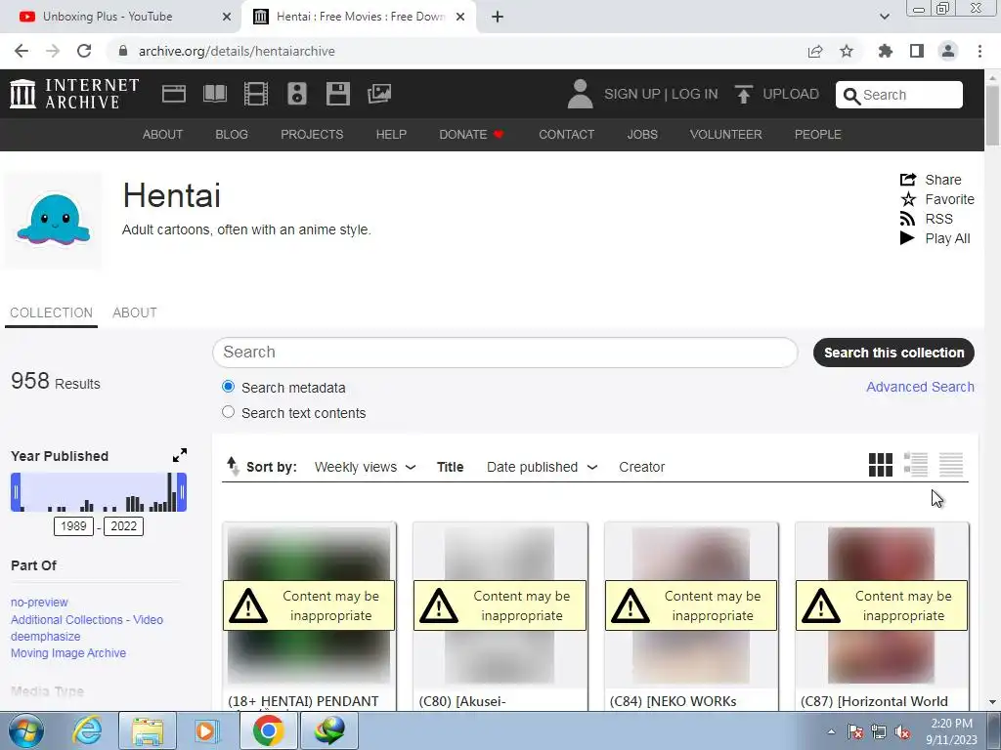
Task: Open the VOLUNTEER menu item
Action: click(726, 135)
